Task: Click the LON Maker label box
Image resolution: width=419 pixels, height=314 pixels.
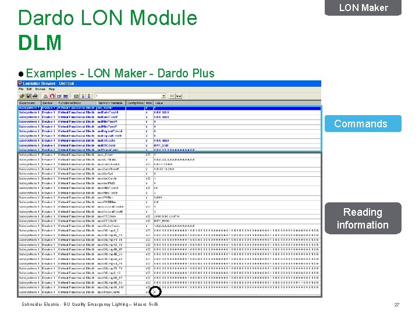Action: (363, 8)
